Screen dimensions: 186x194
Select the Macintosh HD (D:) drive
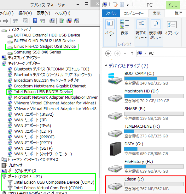click(145, 96)
